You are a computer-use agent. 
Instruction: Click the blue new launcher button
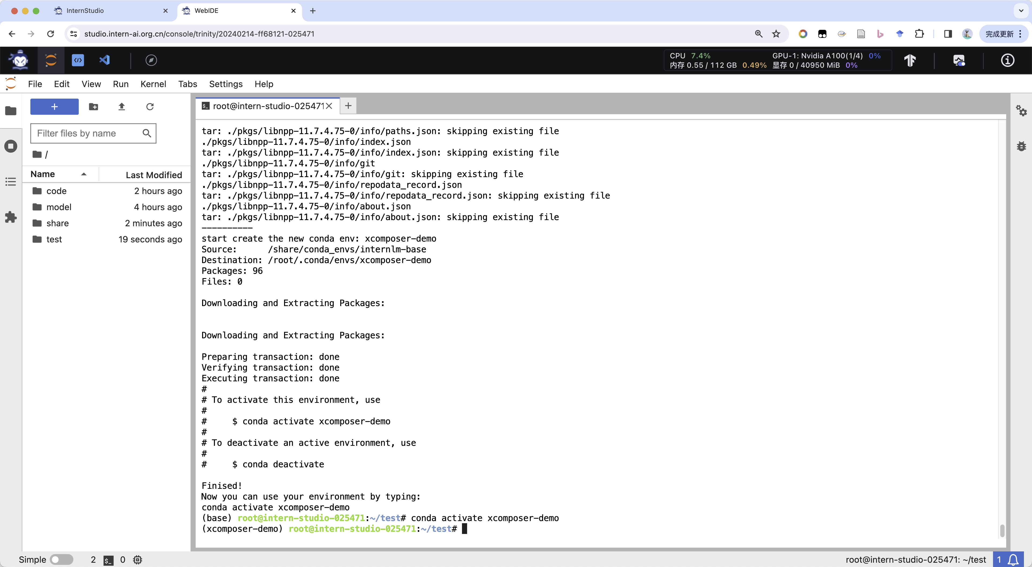pyautogui.click(x=55, y=107)
